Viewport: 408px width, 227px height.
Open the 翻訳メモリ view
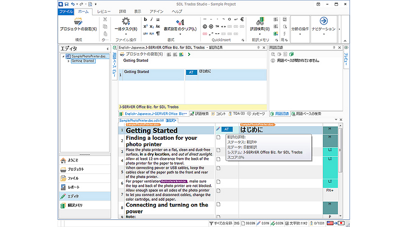click(x=85, y=205)
